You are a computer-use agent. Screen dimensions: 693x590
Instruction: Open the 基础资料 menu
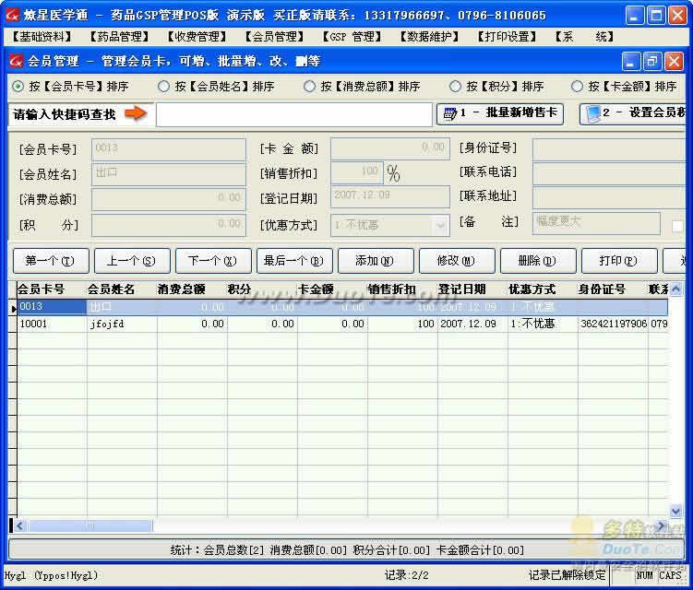point(42,37)
